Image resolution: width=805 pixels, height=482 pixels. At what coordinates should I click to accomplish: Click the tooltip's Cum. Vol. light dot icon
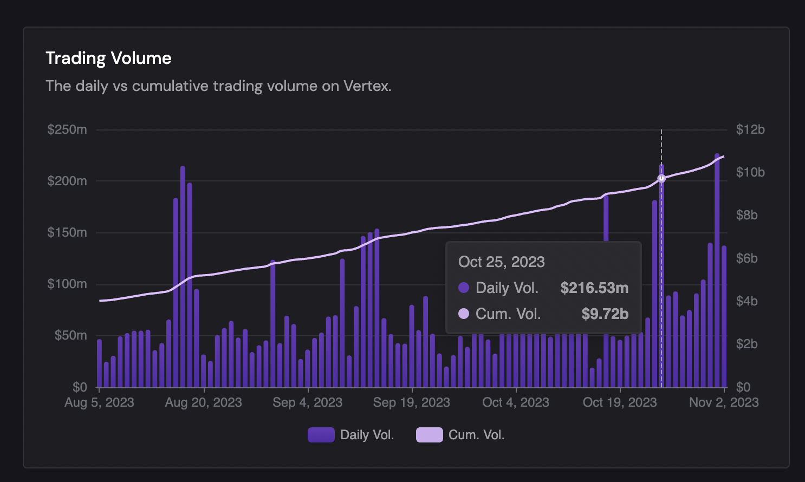(x=464, y=314)
